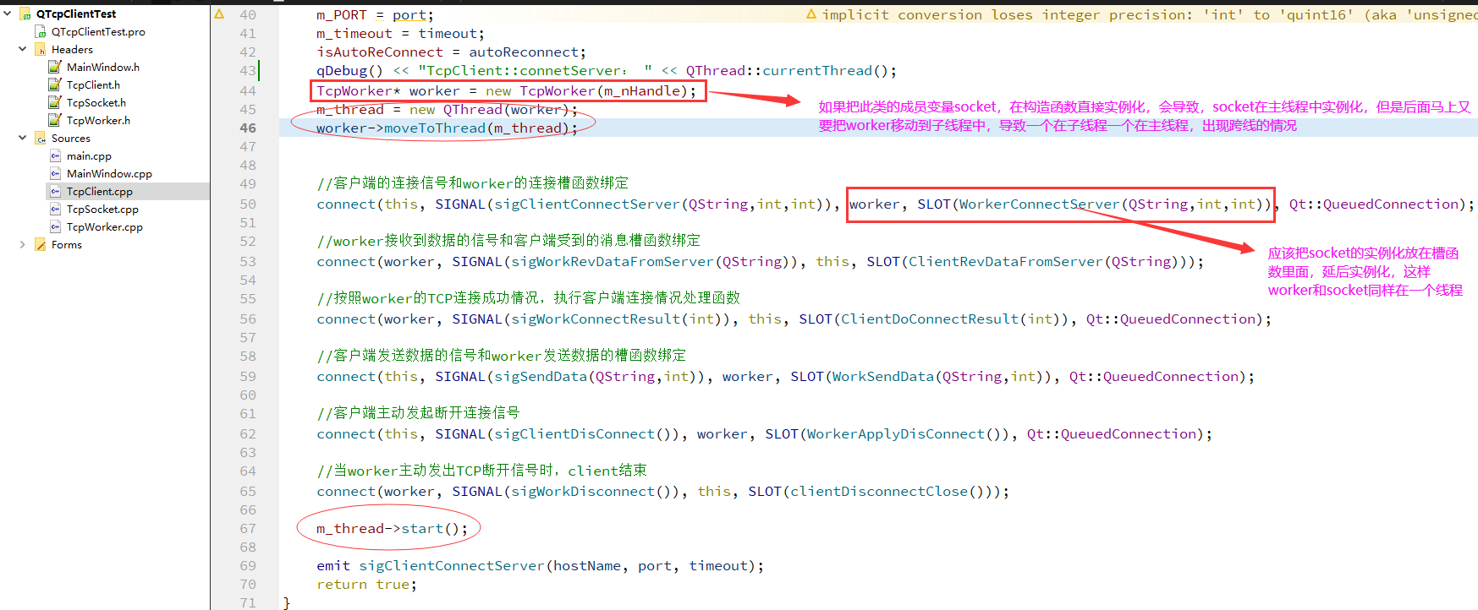Collapse the Headers folder

coord(22,49)
